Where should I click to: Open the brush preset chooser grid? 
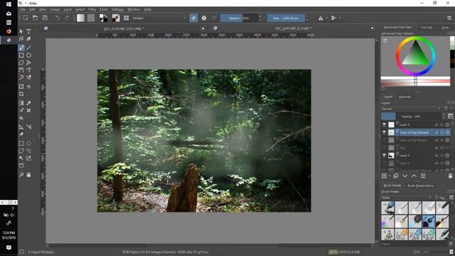pos(127,18)
